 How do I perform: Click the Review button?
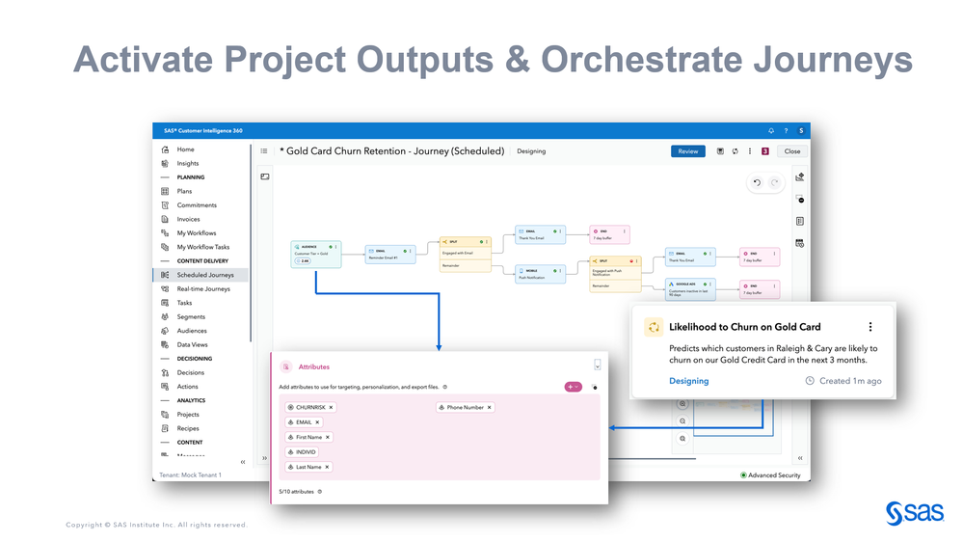pyautogui.click(x=688, y=151)
